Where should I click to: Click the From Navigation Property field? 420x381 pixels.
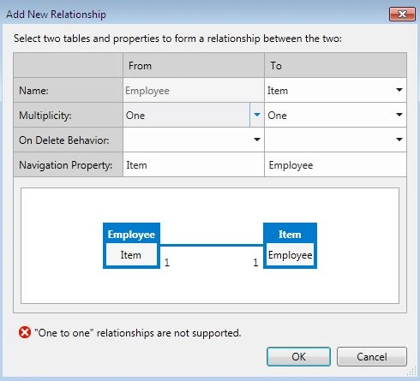(194, 164)
